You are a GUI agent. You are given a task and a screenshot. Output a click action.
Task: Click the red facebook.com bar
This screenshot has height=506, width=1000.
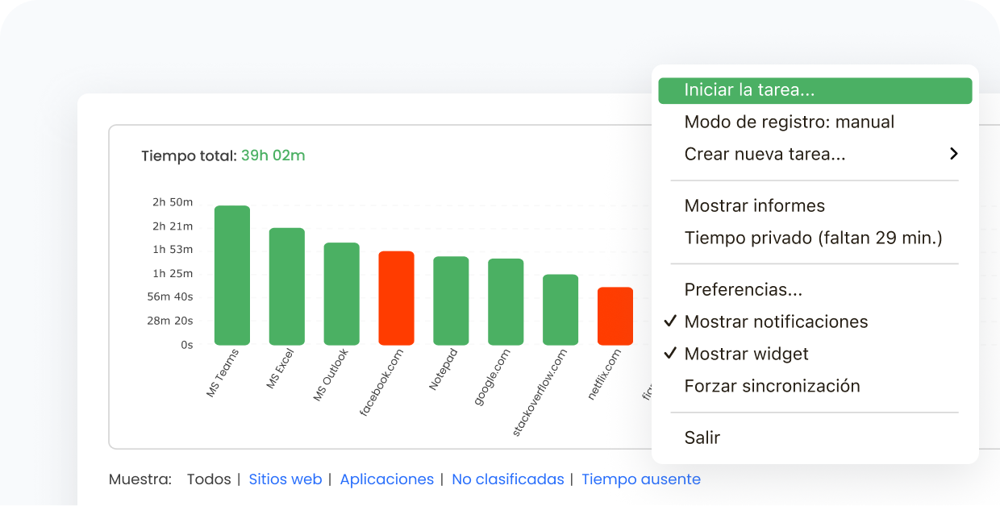pyautogui.click(x=396, y=298)
